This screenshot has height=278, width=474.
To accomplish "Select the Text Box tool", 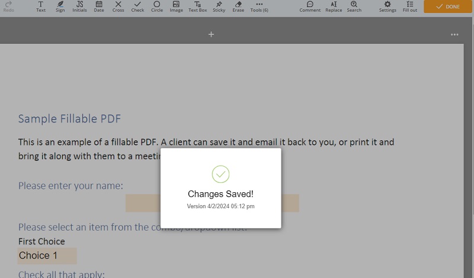I will (198, 7).
